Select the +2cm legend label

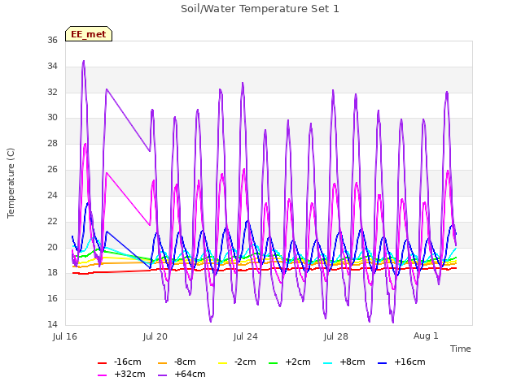click(298, 362)
